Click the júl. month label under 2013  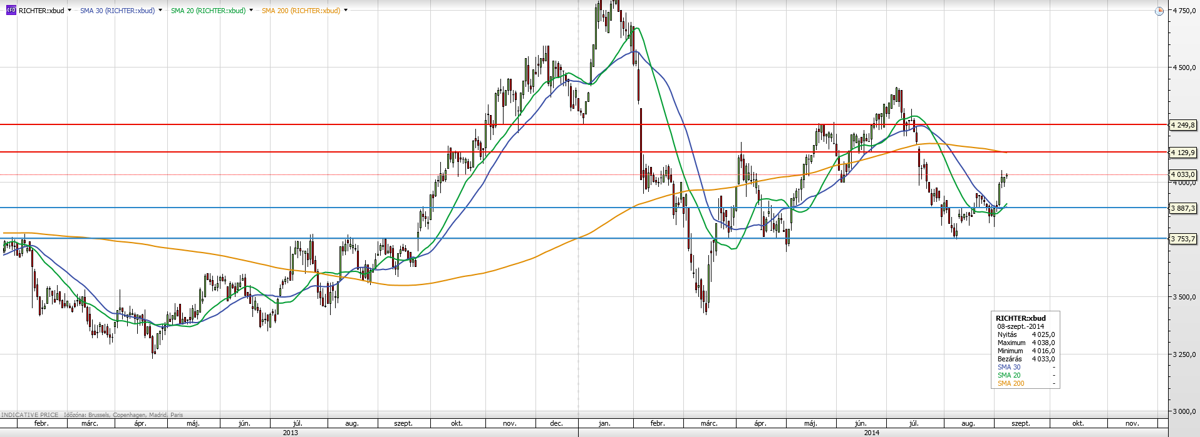pyautogui.click(x=298, y=423)
